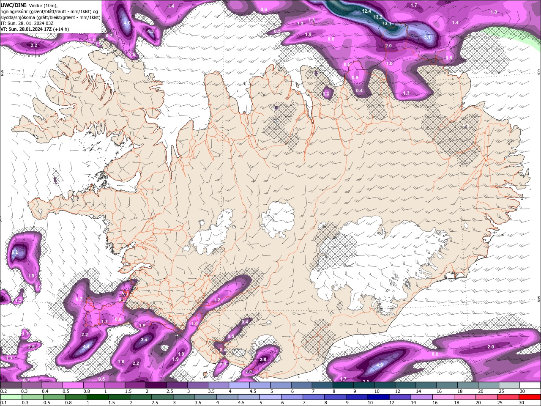Click the 12.4 precipitation value
This screenshot has width=541, height=406.
[x=366, y=11]
